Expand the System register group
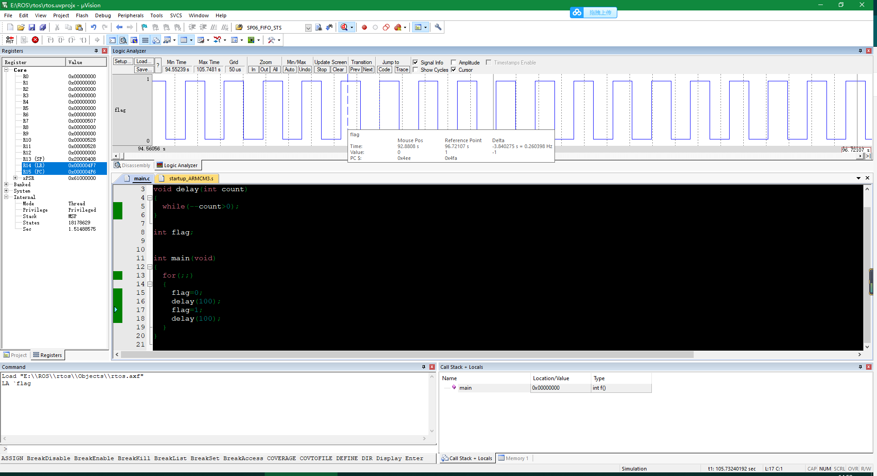Screen dimensions: 877x476 coord(6,191)
